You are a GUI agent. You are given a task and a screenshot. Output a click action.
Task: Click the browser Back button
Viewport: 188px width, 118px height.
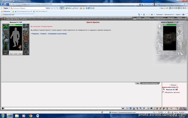(2, 4)
